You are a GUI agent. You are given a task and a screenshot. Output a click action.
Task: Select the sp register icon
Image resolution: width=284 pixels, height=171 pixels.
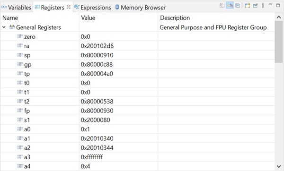(20, 55)
